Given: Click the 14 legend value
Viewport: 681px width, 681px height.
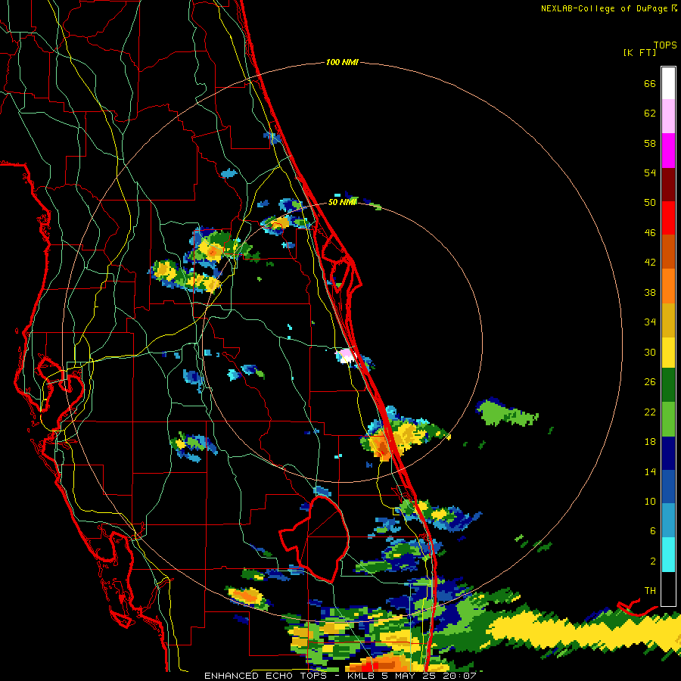Looking at the screenshot, I should click(650, 471).
